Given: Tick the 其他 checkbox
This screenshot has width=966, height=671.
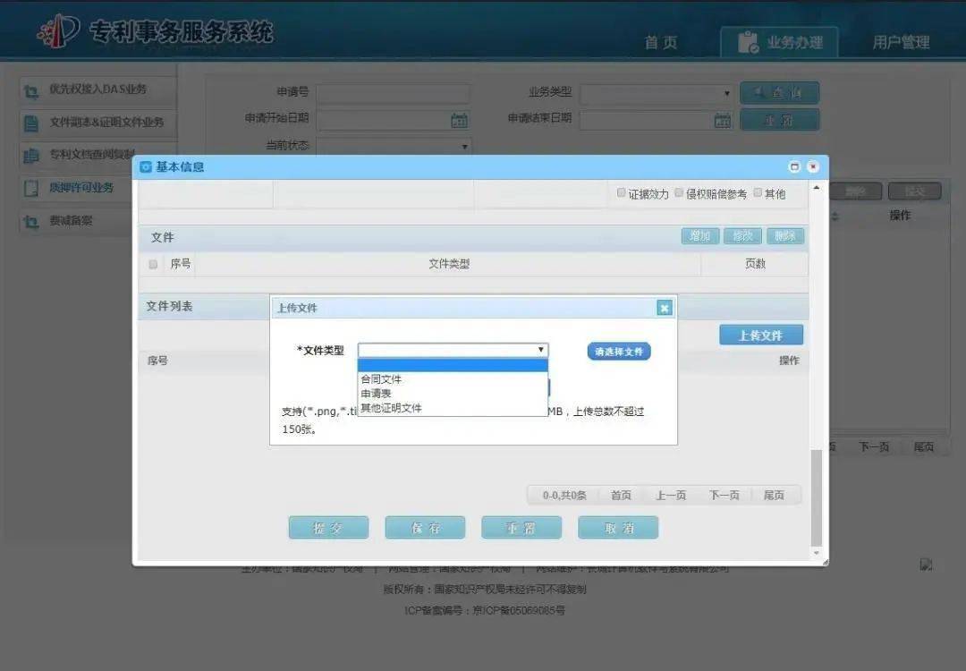Looking at the screenshot, I should (757, 192).
